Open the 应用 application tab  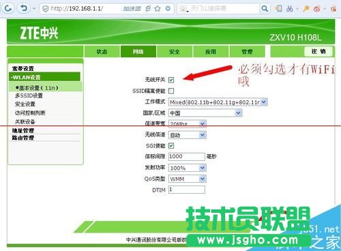click(211, 52)
